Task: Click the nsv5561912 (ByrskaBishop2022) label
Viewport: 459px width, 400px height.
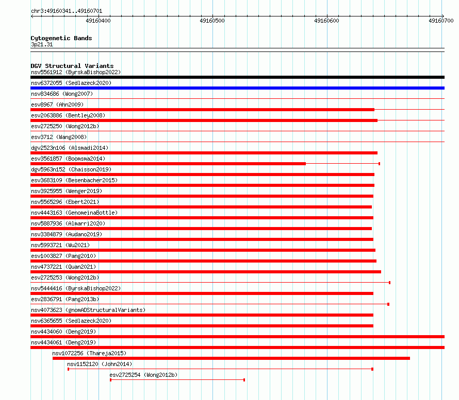Action: (x=76, y=72)
